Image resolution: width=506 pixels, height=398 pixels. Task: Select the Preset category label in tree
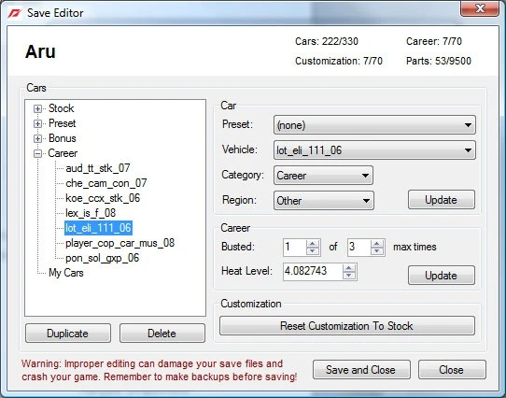coord(62,123)
